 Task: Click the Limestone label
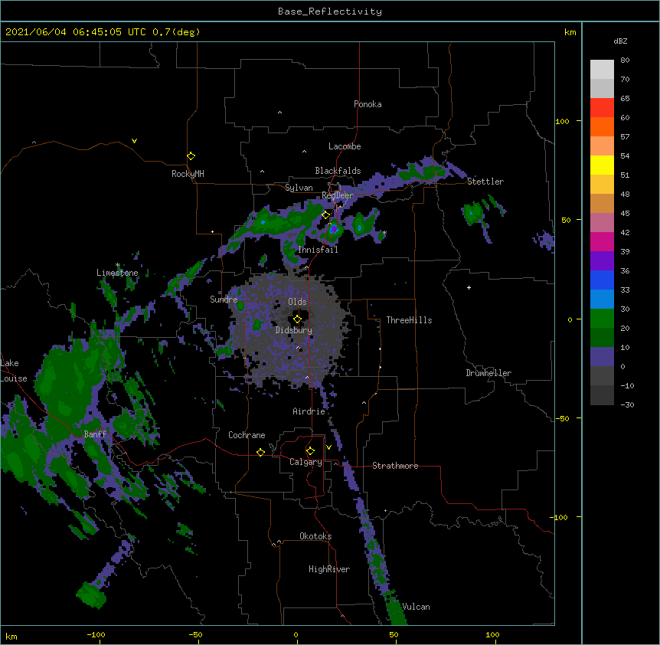pos(117,273)
